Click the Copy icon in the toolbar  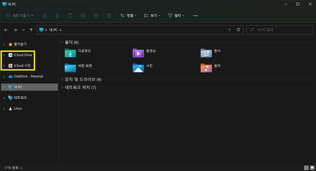58,15
